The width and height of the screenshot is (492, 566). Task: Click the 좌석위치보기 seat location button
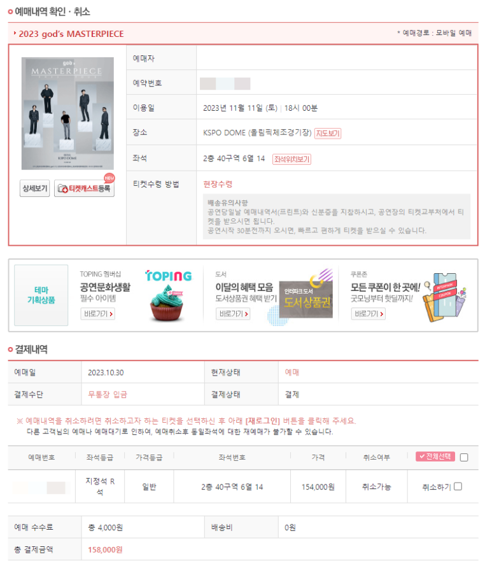(x=292, y=159)
